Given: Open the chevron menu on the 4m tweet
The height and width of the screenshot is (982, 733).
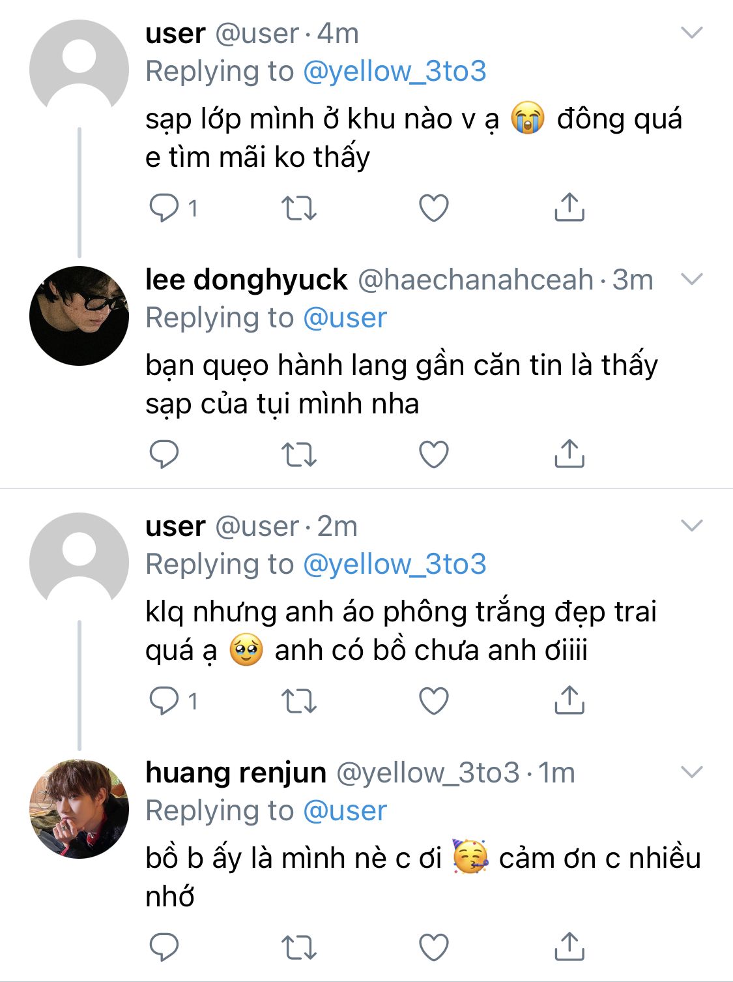Looking at the screenshot, I should 691,33.
